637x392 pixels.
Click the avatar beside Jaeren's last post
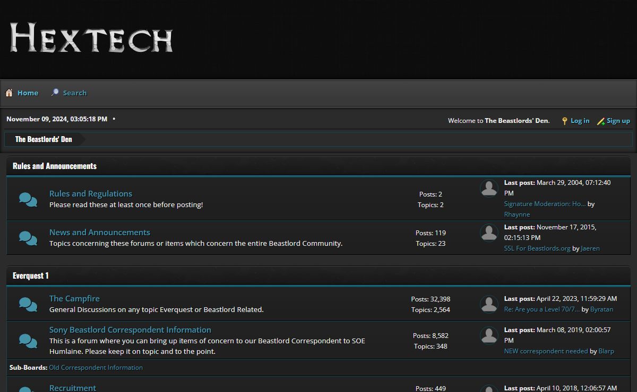click(x=489, y=233)
